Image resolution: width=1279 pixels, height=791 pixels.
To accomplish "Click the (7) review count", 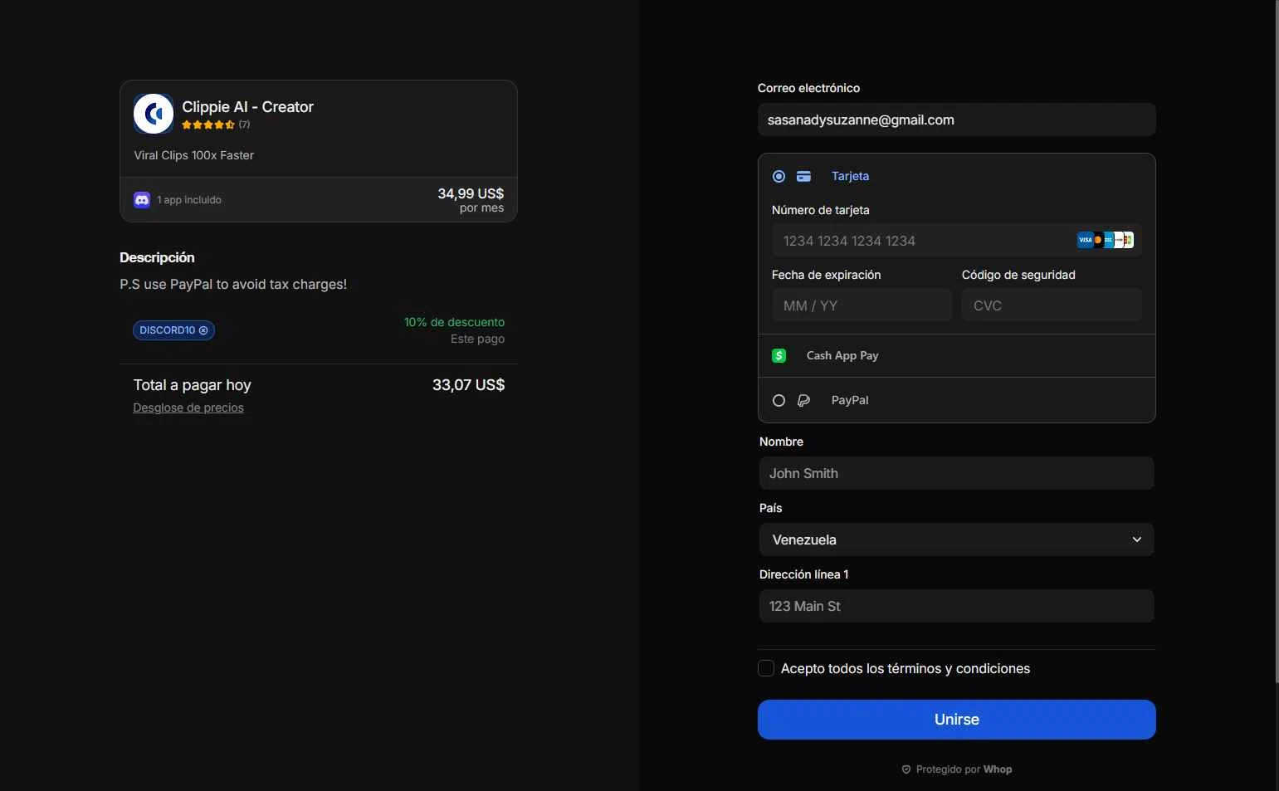I will pyautogui.click(x=244, y=125).
